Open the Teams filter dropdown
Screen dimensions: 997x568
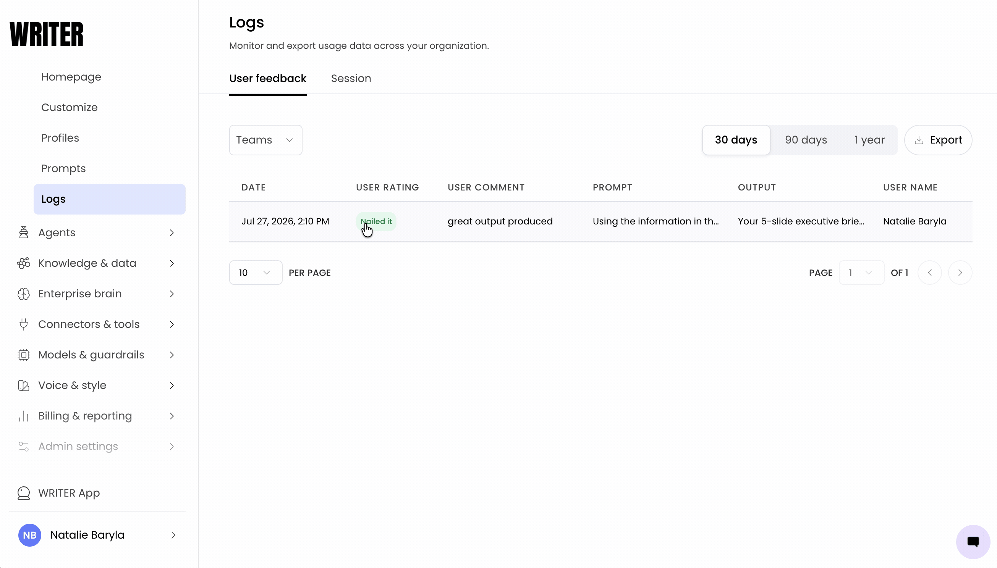tap(265, 140)
